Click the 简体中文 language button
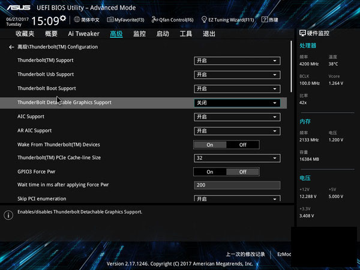This screenshot has height=270, width=360. (x=86, y=20)
